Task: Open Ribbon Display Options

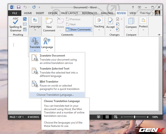Action: coord(139,7)
